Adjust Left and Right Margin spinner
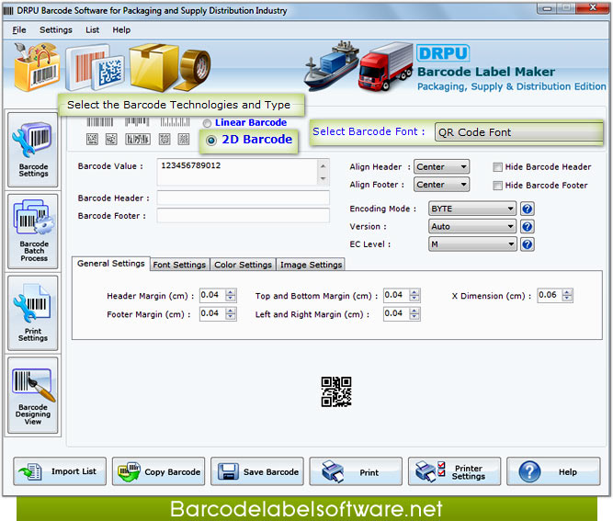 click(x=414, y=313)
